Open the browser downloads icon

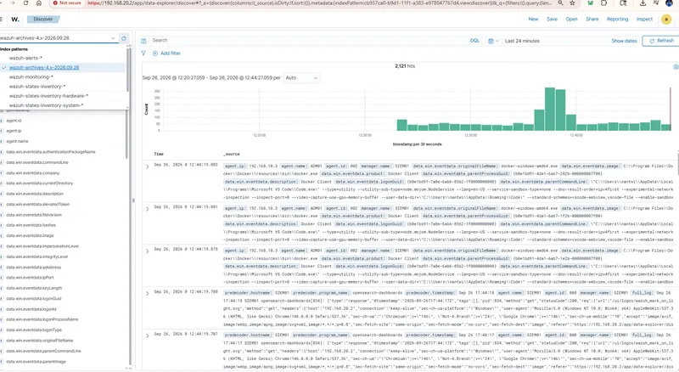point(643,3)
